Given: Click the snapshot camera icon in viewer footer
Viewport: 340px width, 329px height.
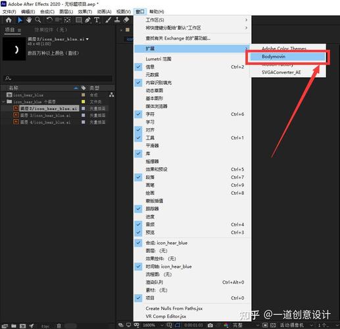Looking at the screenshot, I should pyautogui.click(x=210, y=325).
